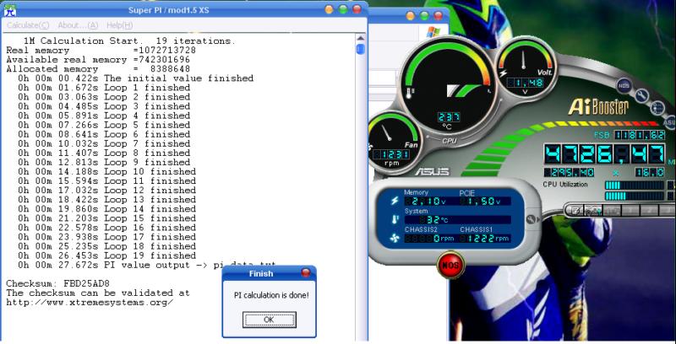Click the Windows flag logo in background window
Image resolution: width=676 pixels, height=344 pixels.
click(x=433, y=32)
